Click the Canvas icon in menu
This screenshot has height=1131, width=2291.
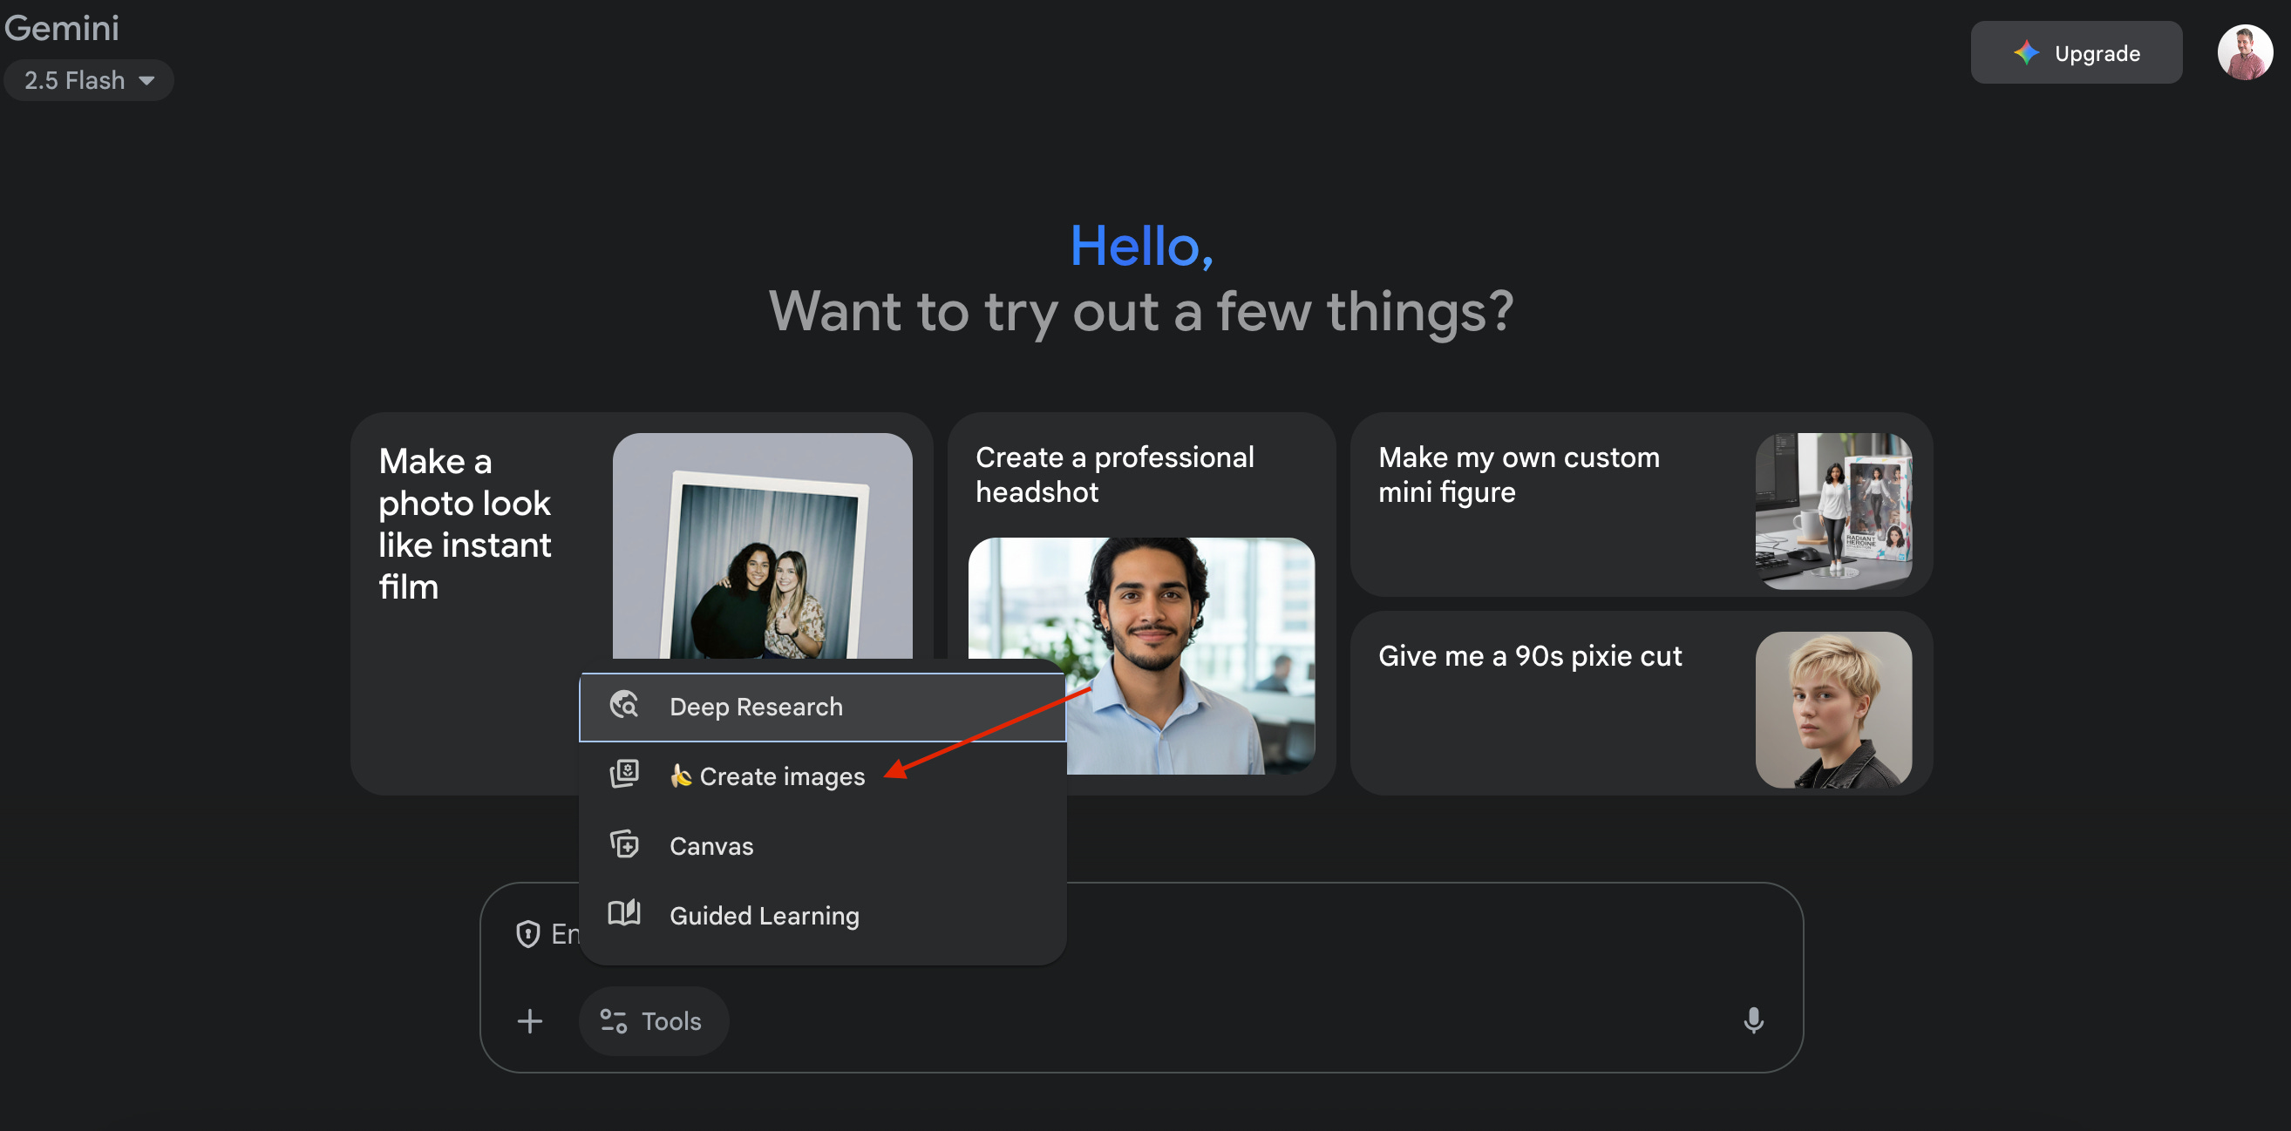(x=624, y=844)
